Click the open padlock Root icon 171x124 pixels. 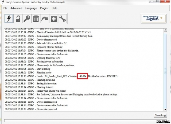pyautogui.click(x=18, y=18)
